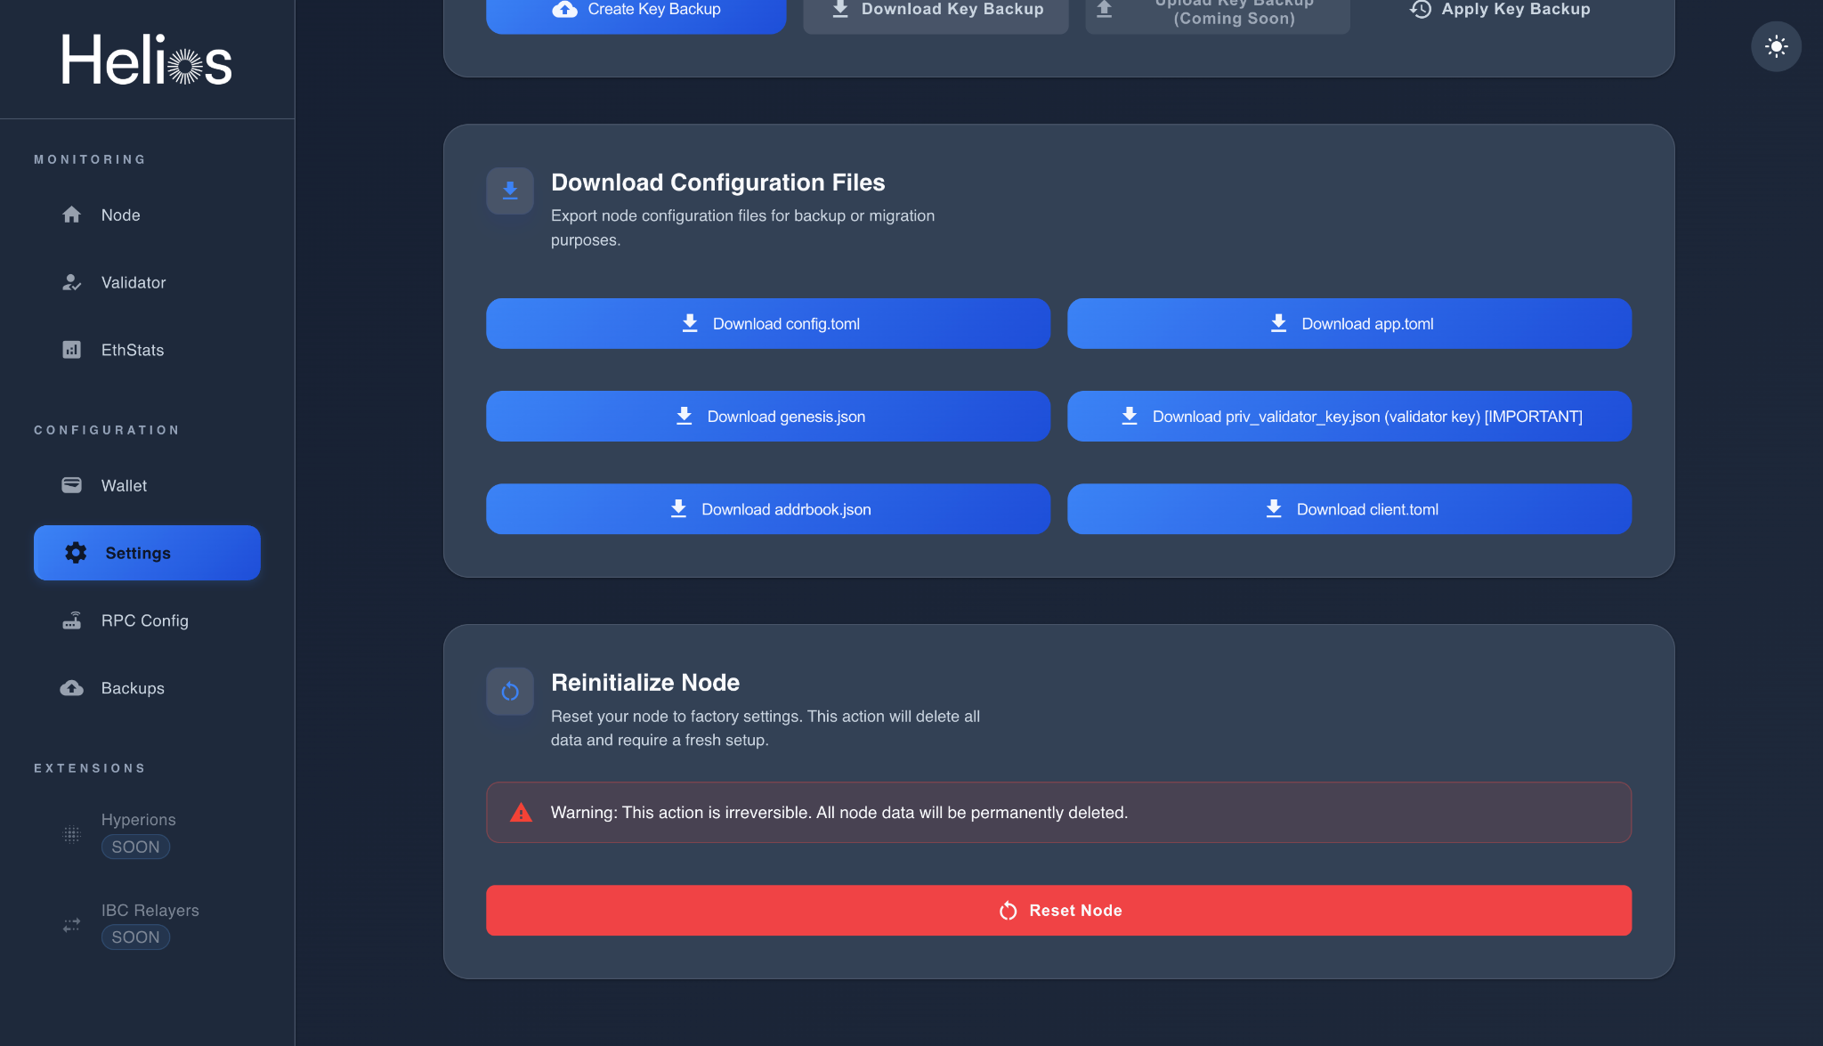1823x1046 pixels.
Task: Toggle light mode with the sun icon
Action: click(x=1777, y=45)
